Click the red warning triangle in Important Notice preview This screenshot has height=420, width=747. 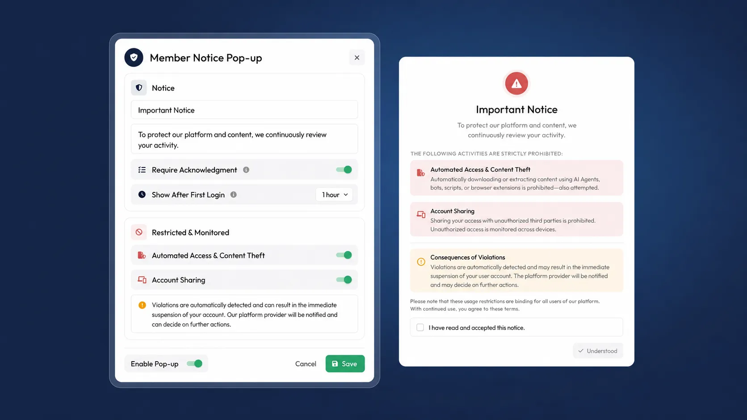pos(516,83)
